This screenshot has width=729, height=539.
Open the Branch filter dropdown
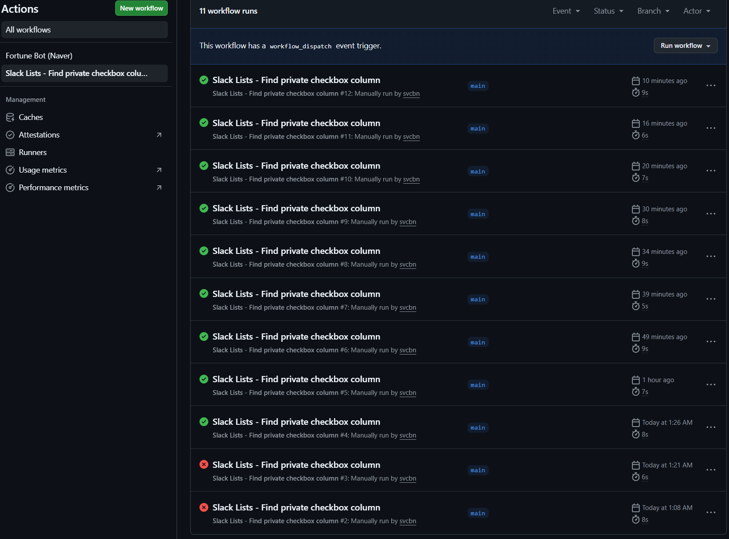click(653, 11)
